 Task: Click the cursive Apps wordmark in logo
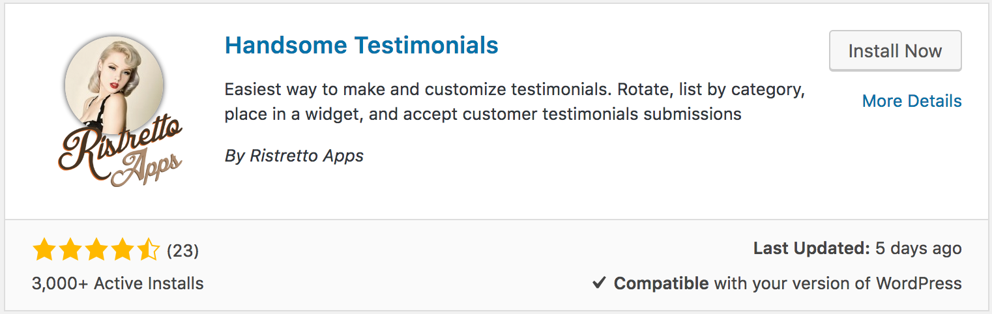click(145, 166)
